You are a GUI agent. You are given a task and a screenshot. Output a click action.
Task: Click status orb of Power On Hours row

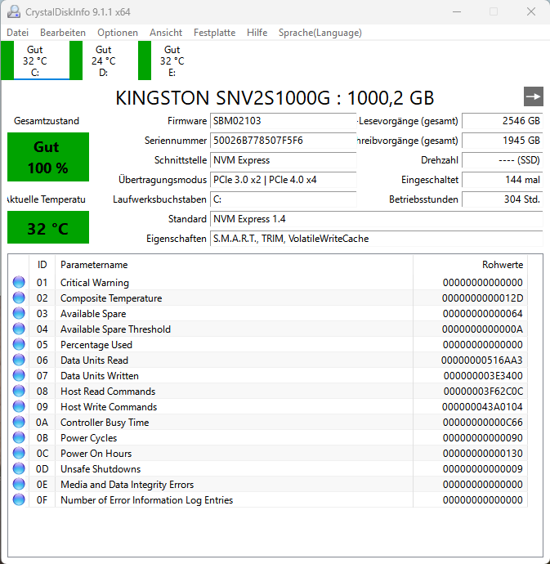point(19,453)
